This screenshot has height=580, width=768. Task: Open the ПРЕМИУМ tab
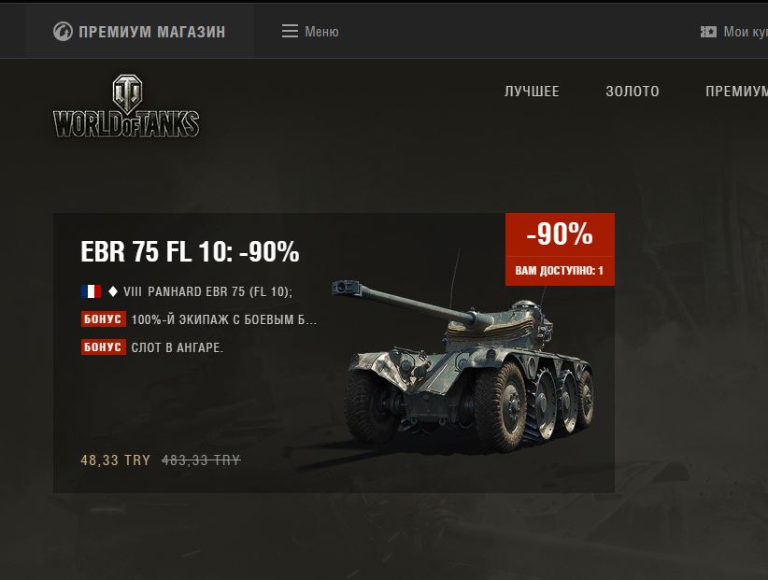coord(736,92)
